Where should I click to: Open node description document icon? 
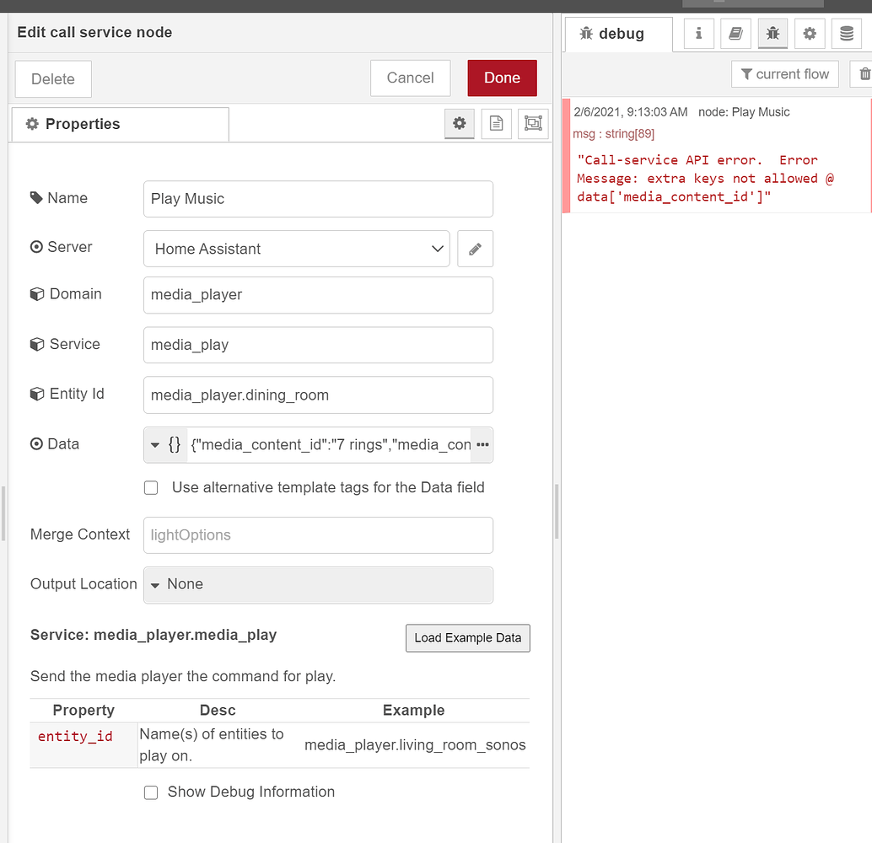click(496, 123)
